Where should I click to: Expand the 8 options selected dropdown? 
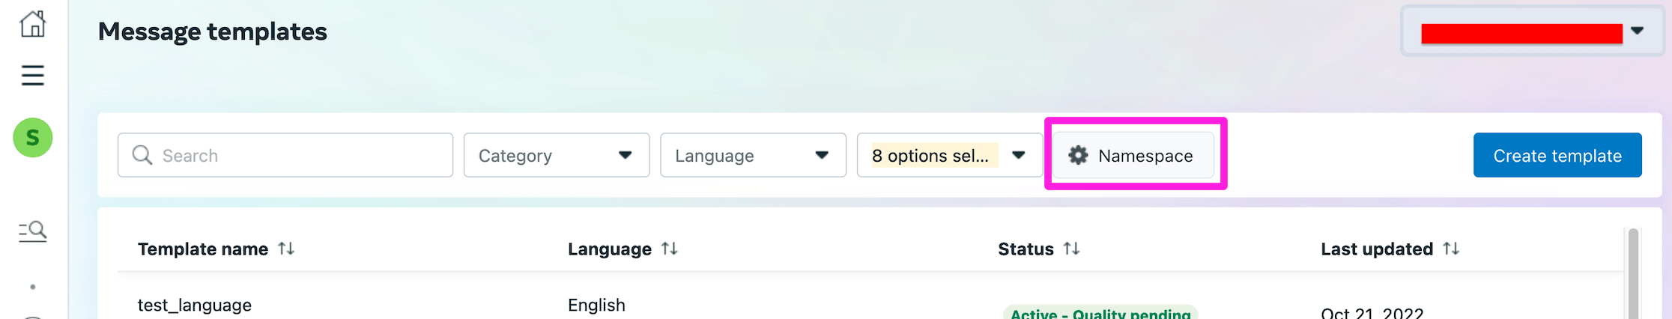(949, 155)
